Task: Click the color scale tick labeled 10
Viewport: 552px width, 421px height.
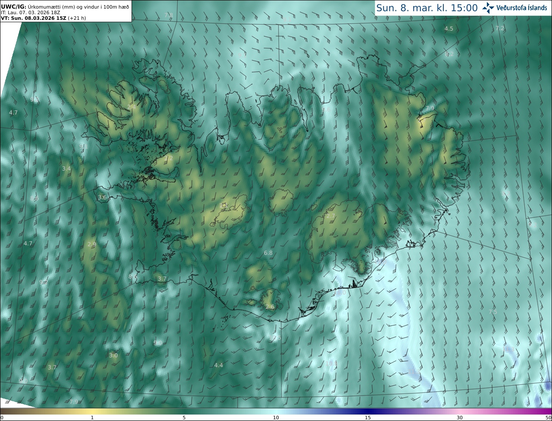Action: [x=276, y=418]
